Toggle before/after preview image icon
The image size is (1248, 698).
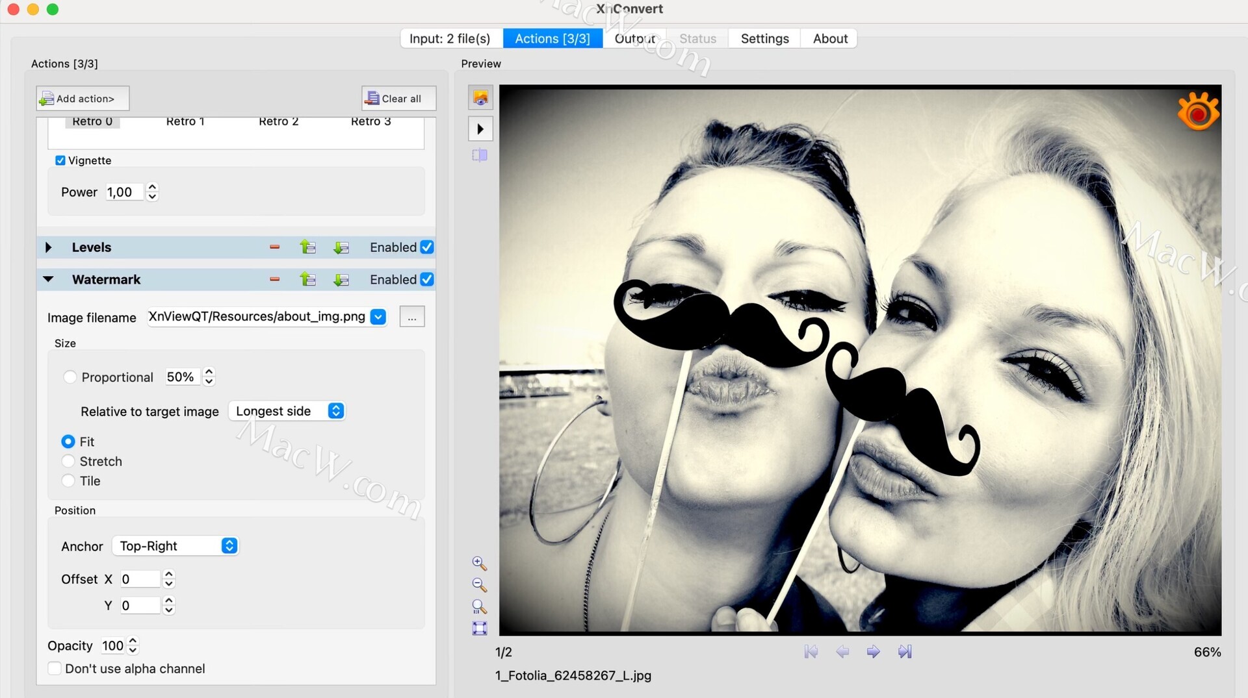[x=480, y=98]
